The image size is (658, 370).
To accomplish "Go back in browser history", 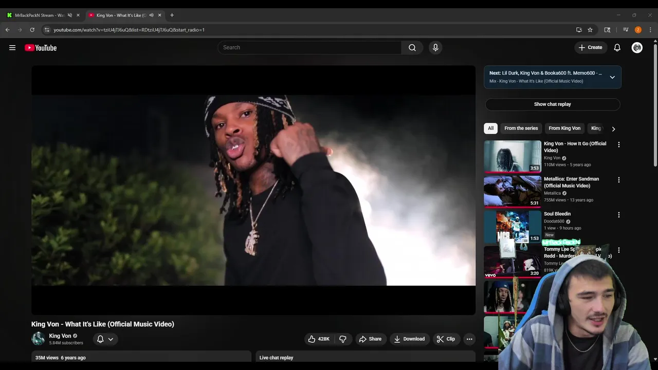I will coord(8,30).
